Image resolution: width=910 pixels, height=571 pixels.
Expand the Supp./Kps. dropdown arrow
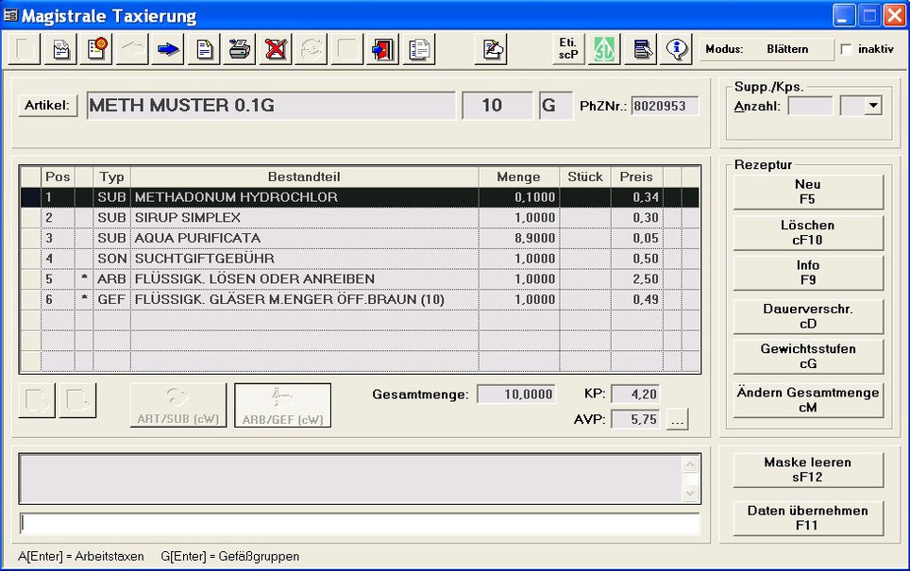point(872,106)
